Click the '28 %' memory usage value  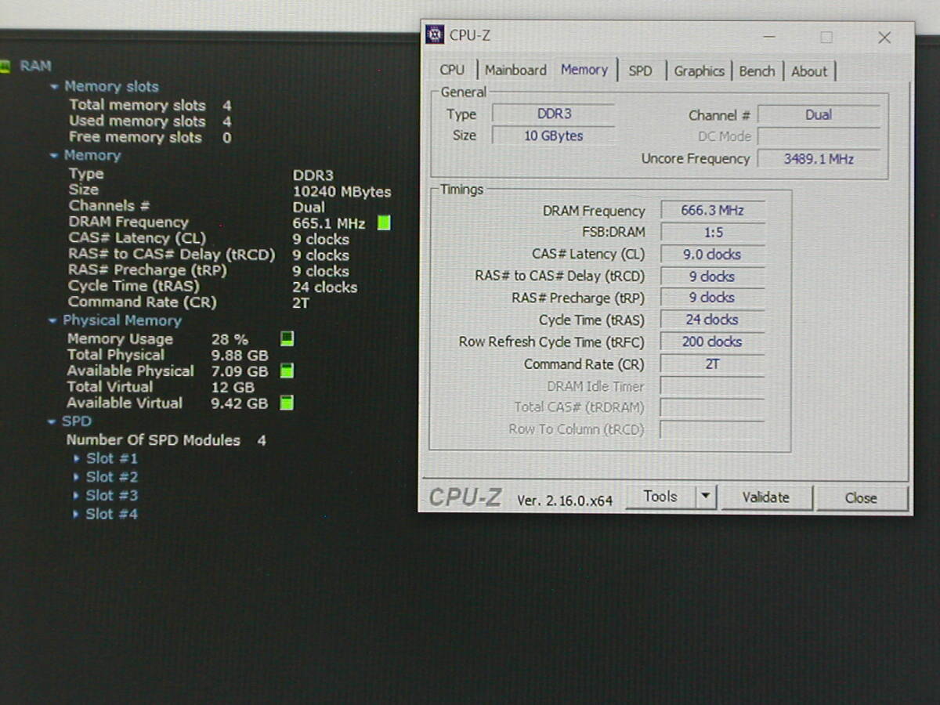pyautogui.click(x=230, y=339)
